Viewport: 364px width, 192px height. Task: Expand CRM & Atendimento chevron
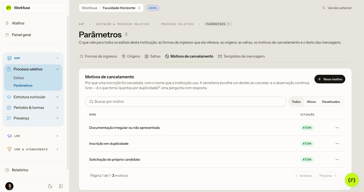coord(58,149)
